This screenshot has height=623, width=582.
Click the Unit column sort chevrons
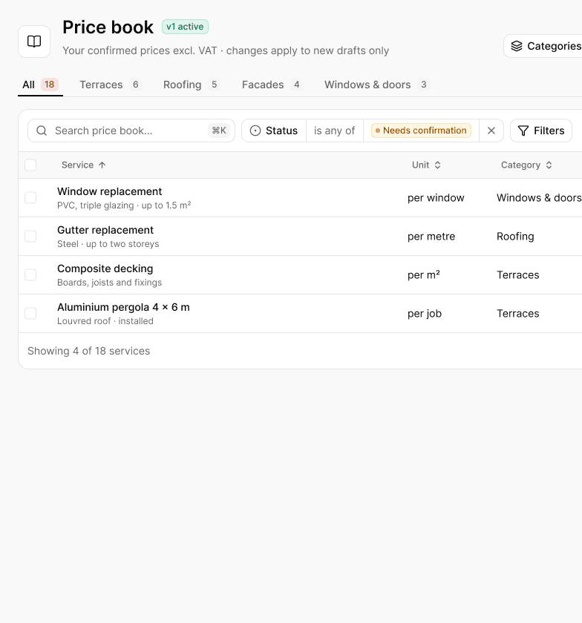[437, 165]
